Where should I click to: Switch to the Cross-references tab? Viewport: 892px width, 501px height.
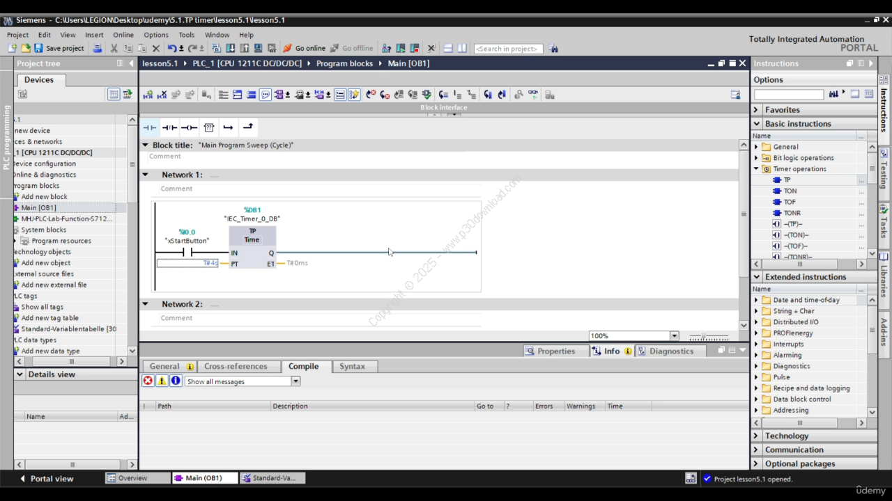236,366
